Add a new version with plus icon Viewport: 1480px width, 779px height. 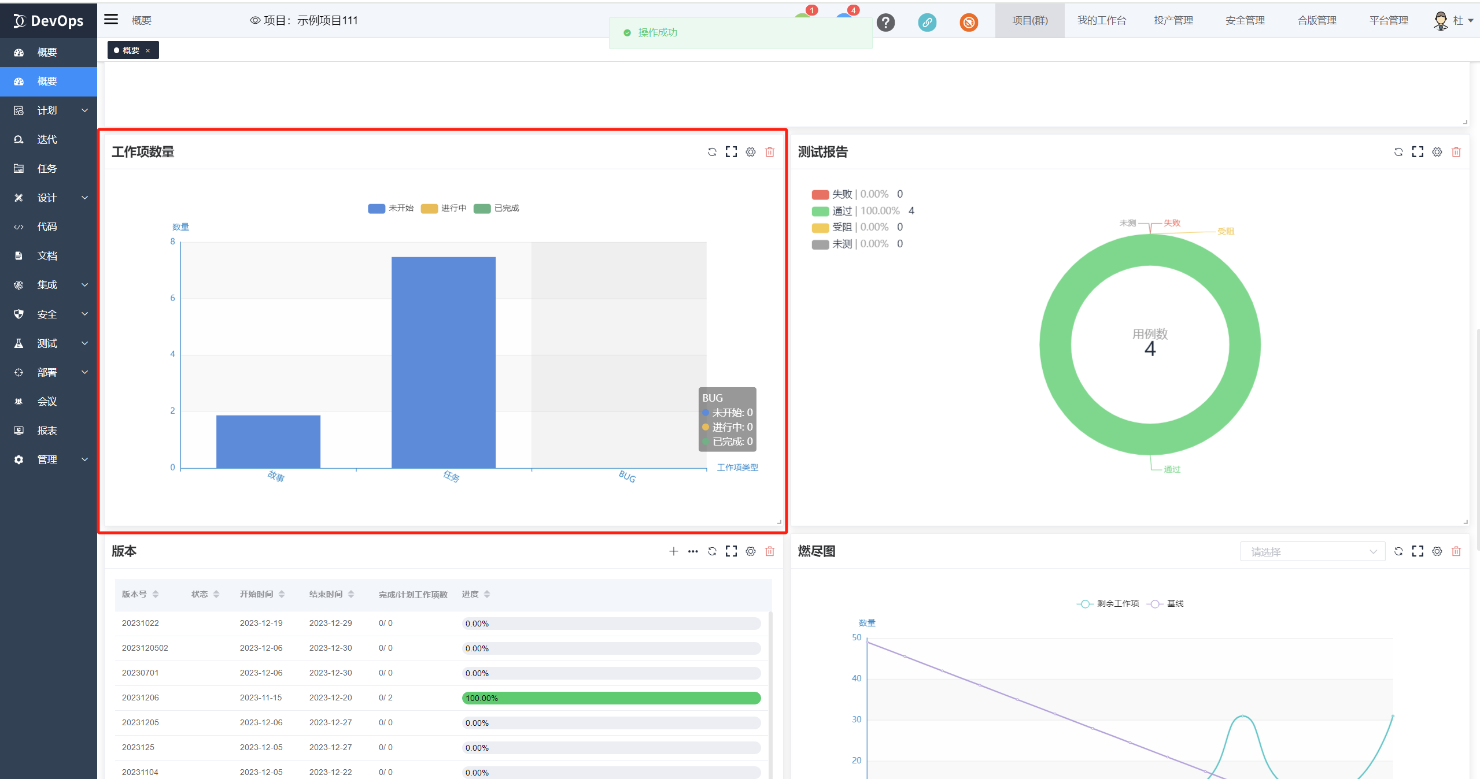coord(673,551)
